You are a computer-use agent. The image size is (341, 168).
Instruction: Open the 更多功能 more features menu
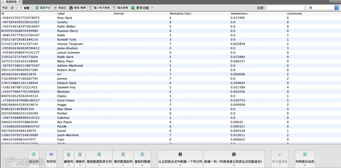[142, 8]
